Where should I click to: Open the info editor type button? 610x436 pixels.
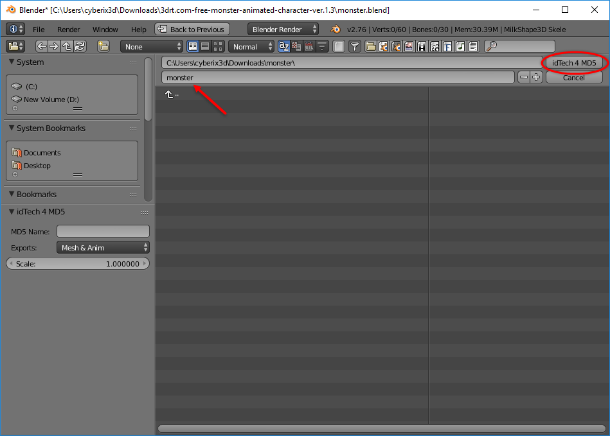click(x=15, y=29)
